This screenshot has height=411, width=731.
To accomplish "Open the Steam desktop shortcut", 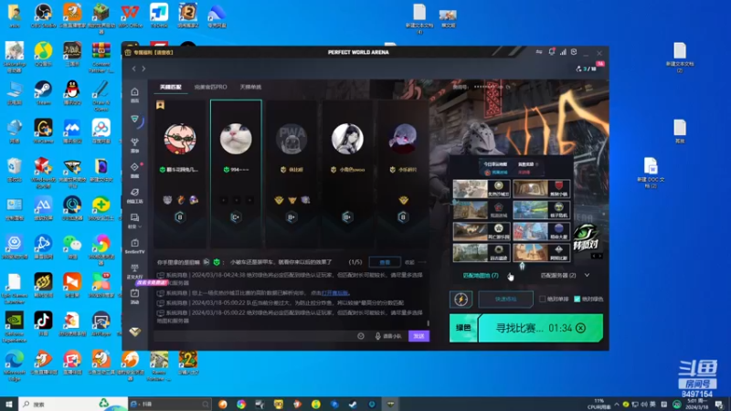I will coord(43,93).
